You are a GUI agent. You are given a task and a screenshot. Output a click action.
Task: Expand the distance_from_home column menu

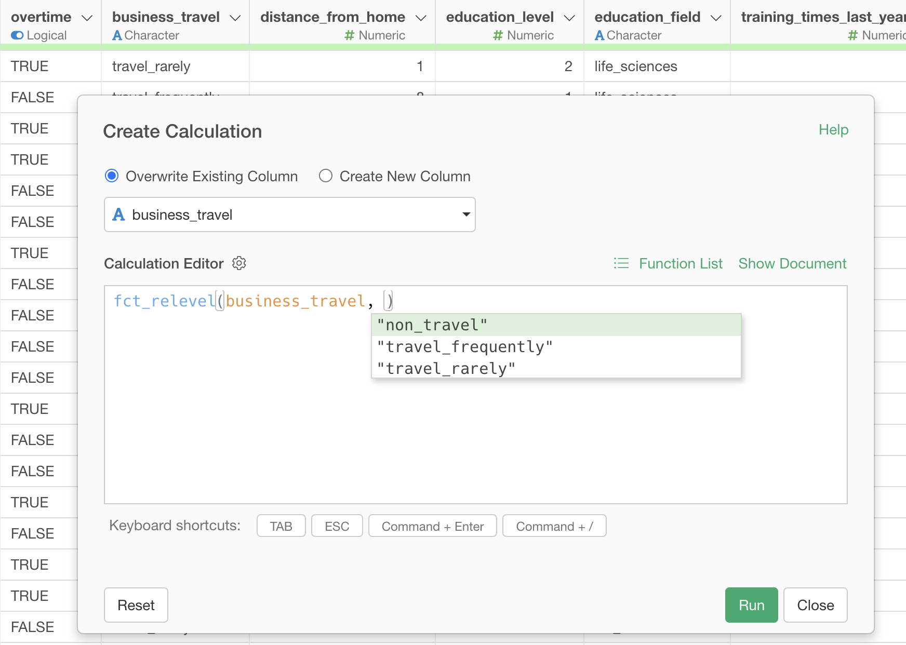(x=421, y=18)
